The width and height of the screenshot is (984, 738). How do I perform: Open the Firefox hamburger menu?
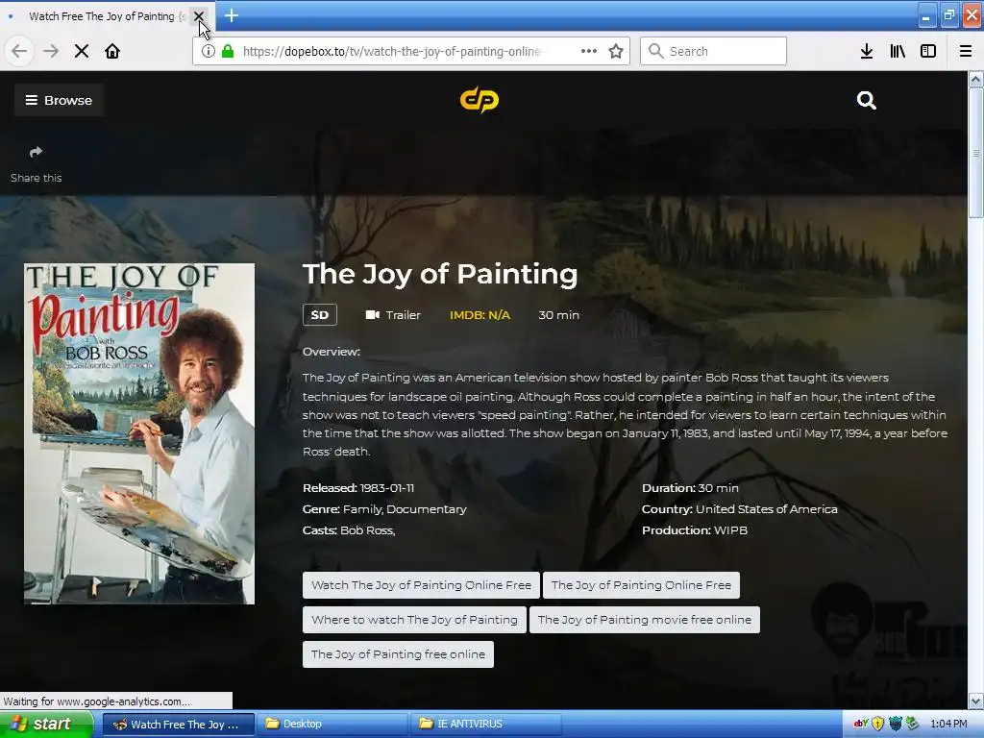(966, 51)
